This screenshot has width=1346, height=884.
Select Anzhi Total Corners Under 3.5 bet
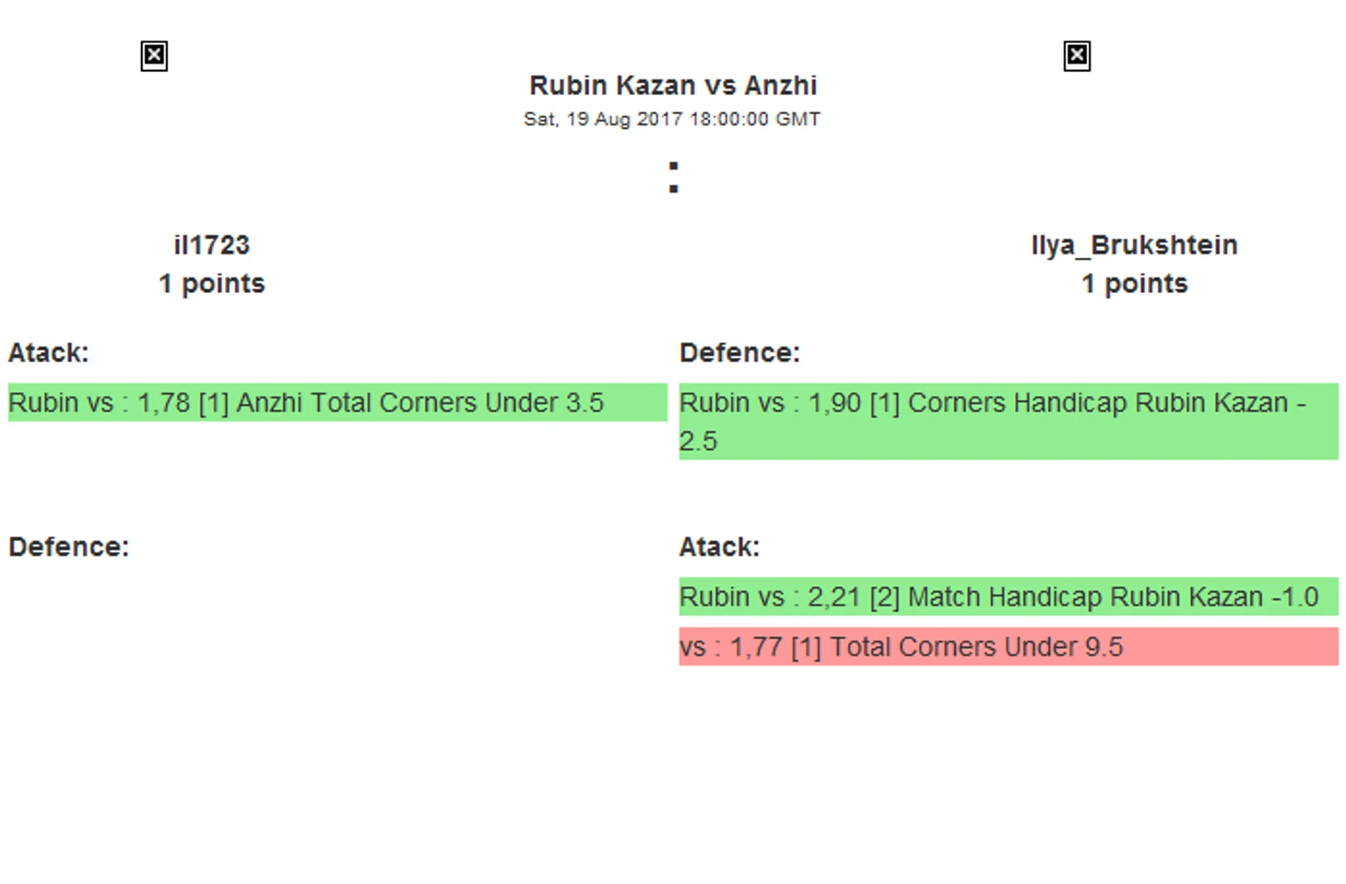(337, 403)
